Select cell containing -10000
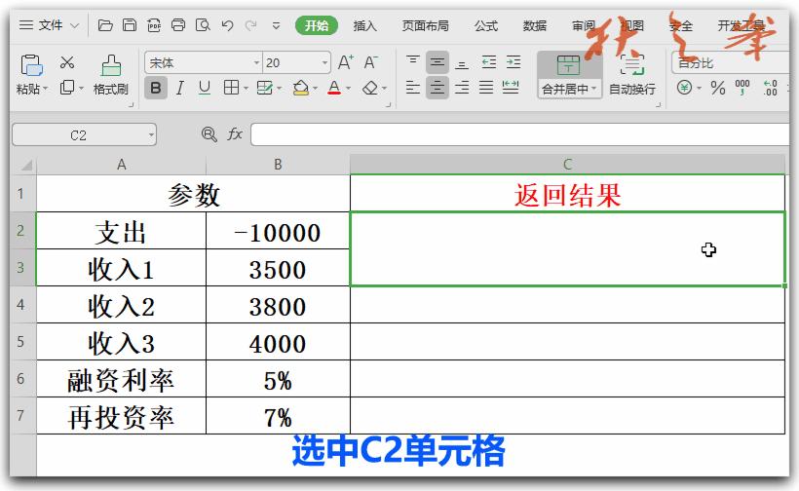 pyautogui.click(x=278, y=231)
